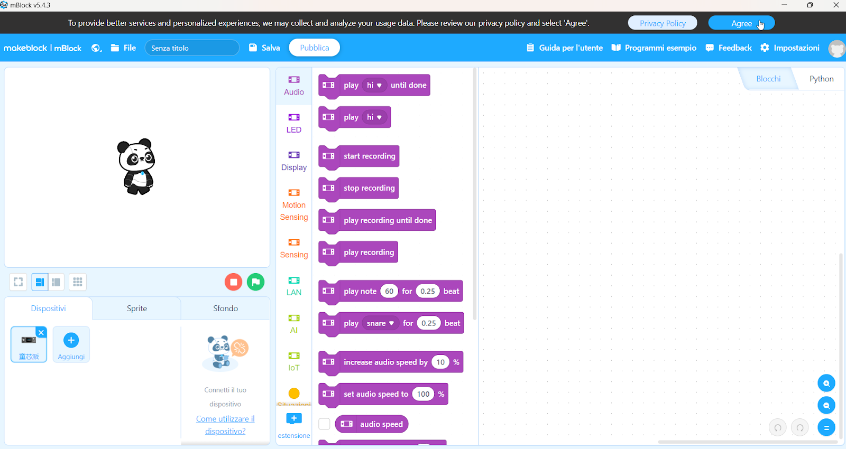Open the Feedback option
This screenshot has width=846, height=449.
729,48
